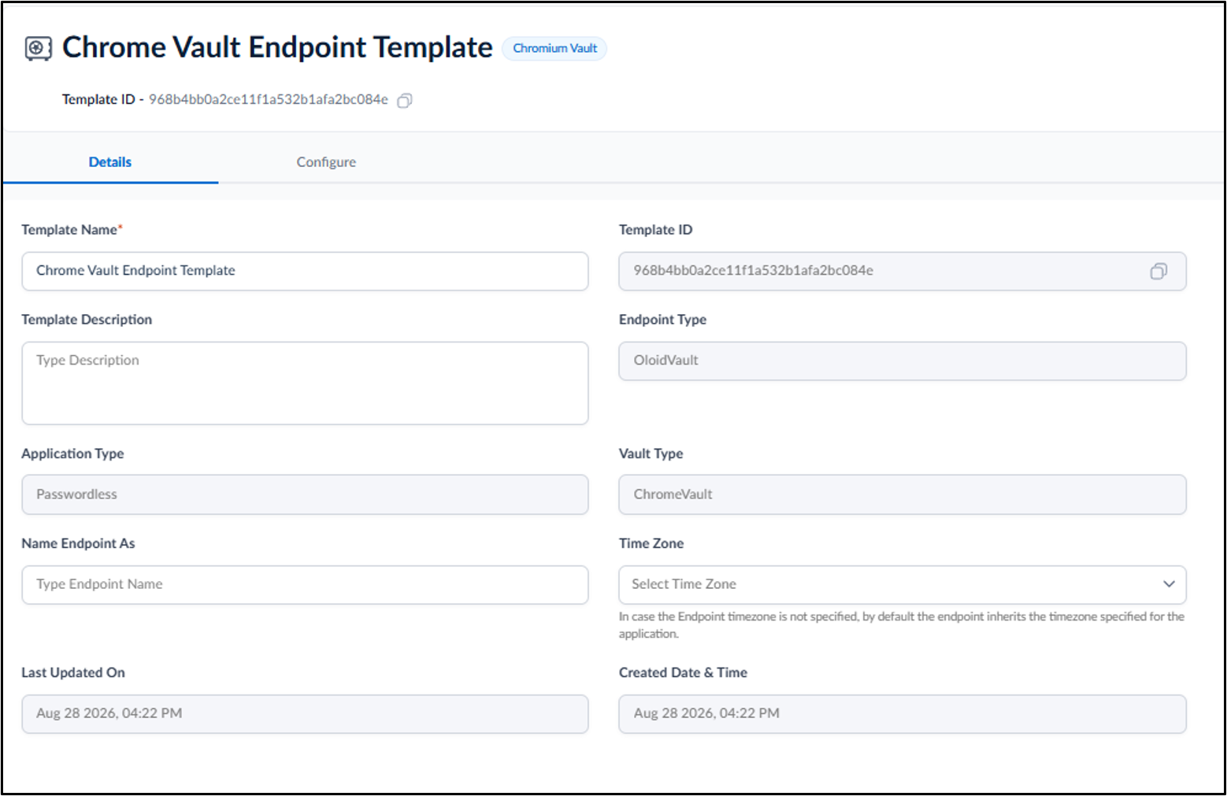Click the Vault Type field showing ChromeVault
The height and width of the screenshot is (796, 1227).
[x=903, y=494]
